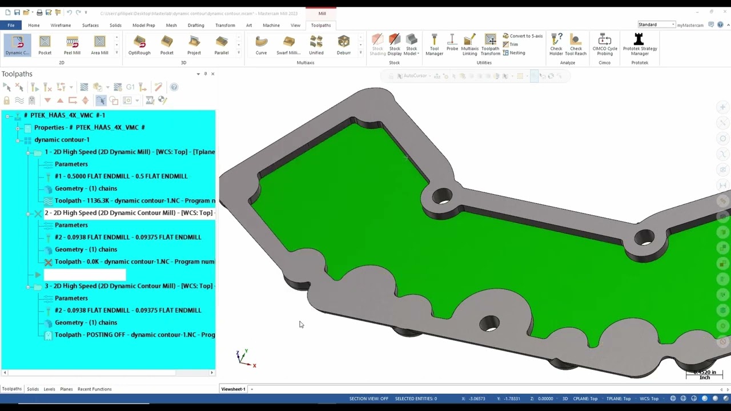Select the Project 3D toolpath

pos(194,45)
